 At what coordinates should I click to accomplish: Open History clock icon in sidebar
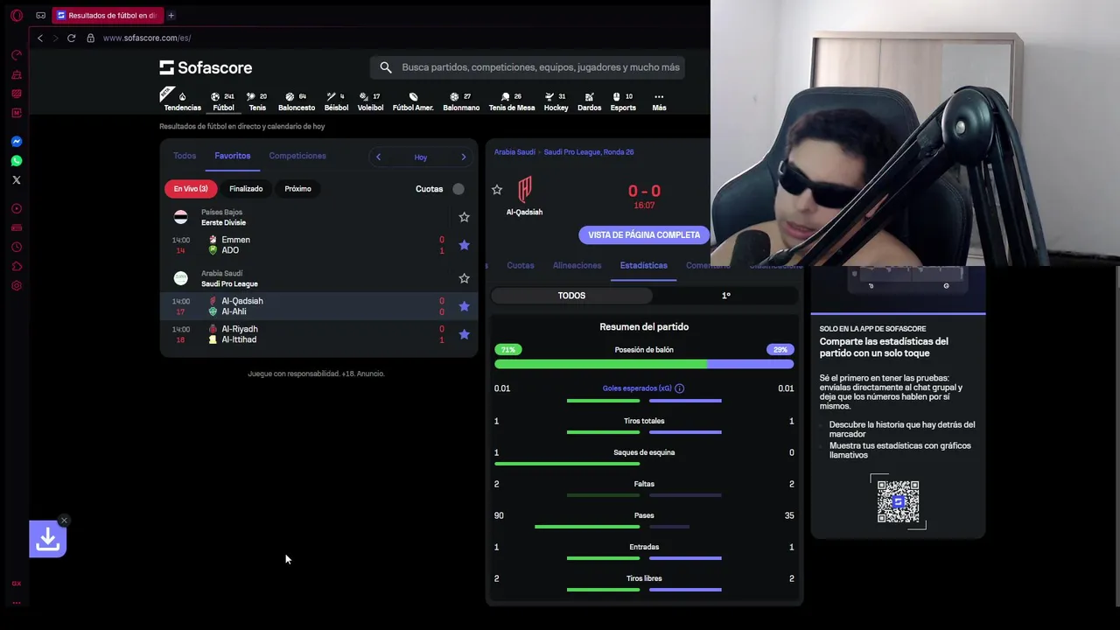[x=16, y=247]
